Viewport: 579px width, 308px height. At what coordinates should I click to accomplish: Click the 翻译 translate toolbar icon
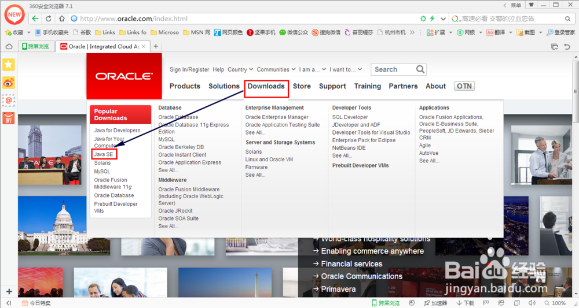[x=496, y=32]
